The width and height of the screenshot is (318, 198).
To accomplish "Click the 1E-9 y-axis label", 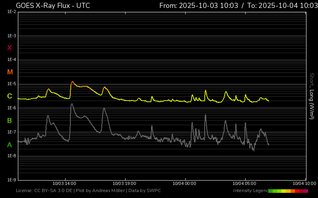I will point(12,180).
